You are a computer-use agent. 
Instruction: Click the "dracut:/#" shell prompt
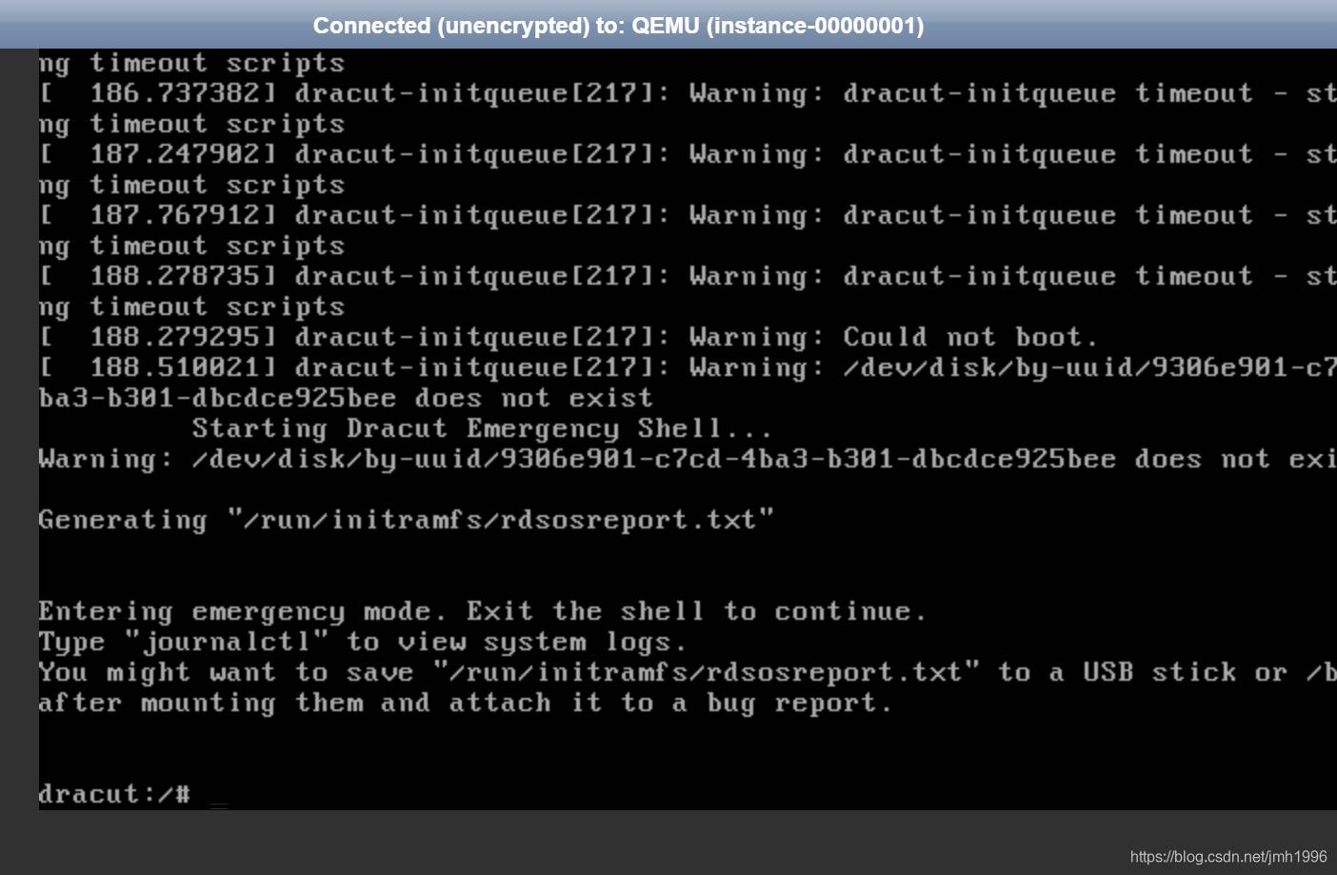[114, 794]
